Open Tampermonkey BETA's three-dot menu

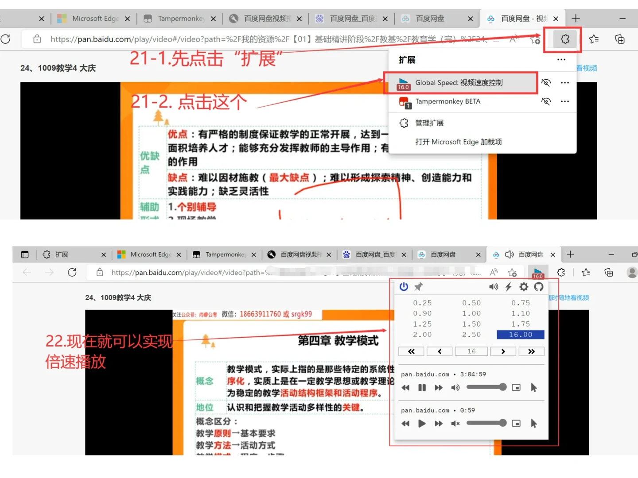coord(565,101)
